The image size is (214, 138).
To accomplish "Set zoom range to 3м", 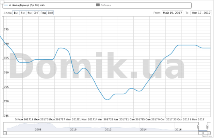I will [22, 13].
